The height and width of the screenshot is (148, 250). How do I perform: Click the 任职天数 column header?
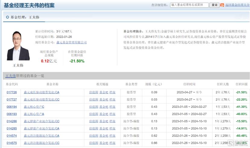(223, 84)
